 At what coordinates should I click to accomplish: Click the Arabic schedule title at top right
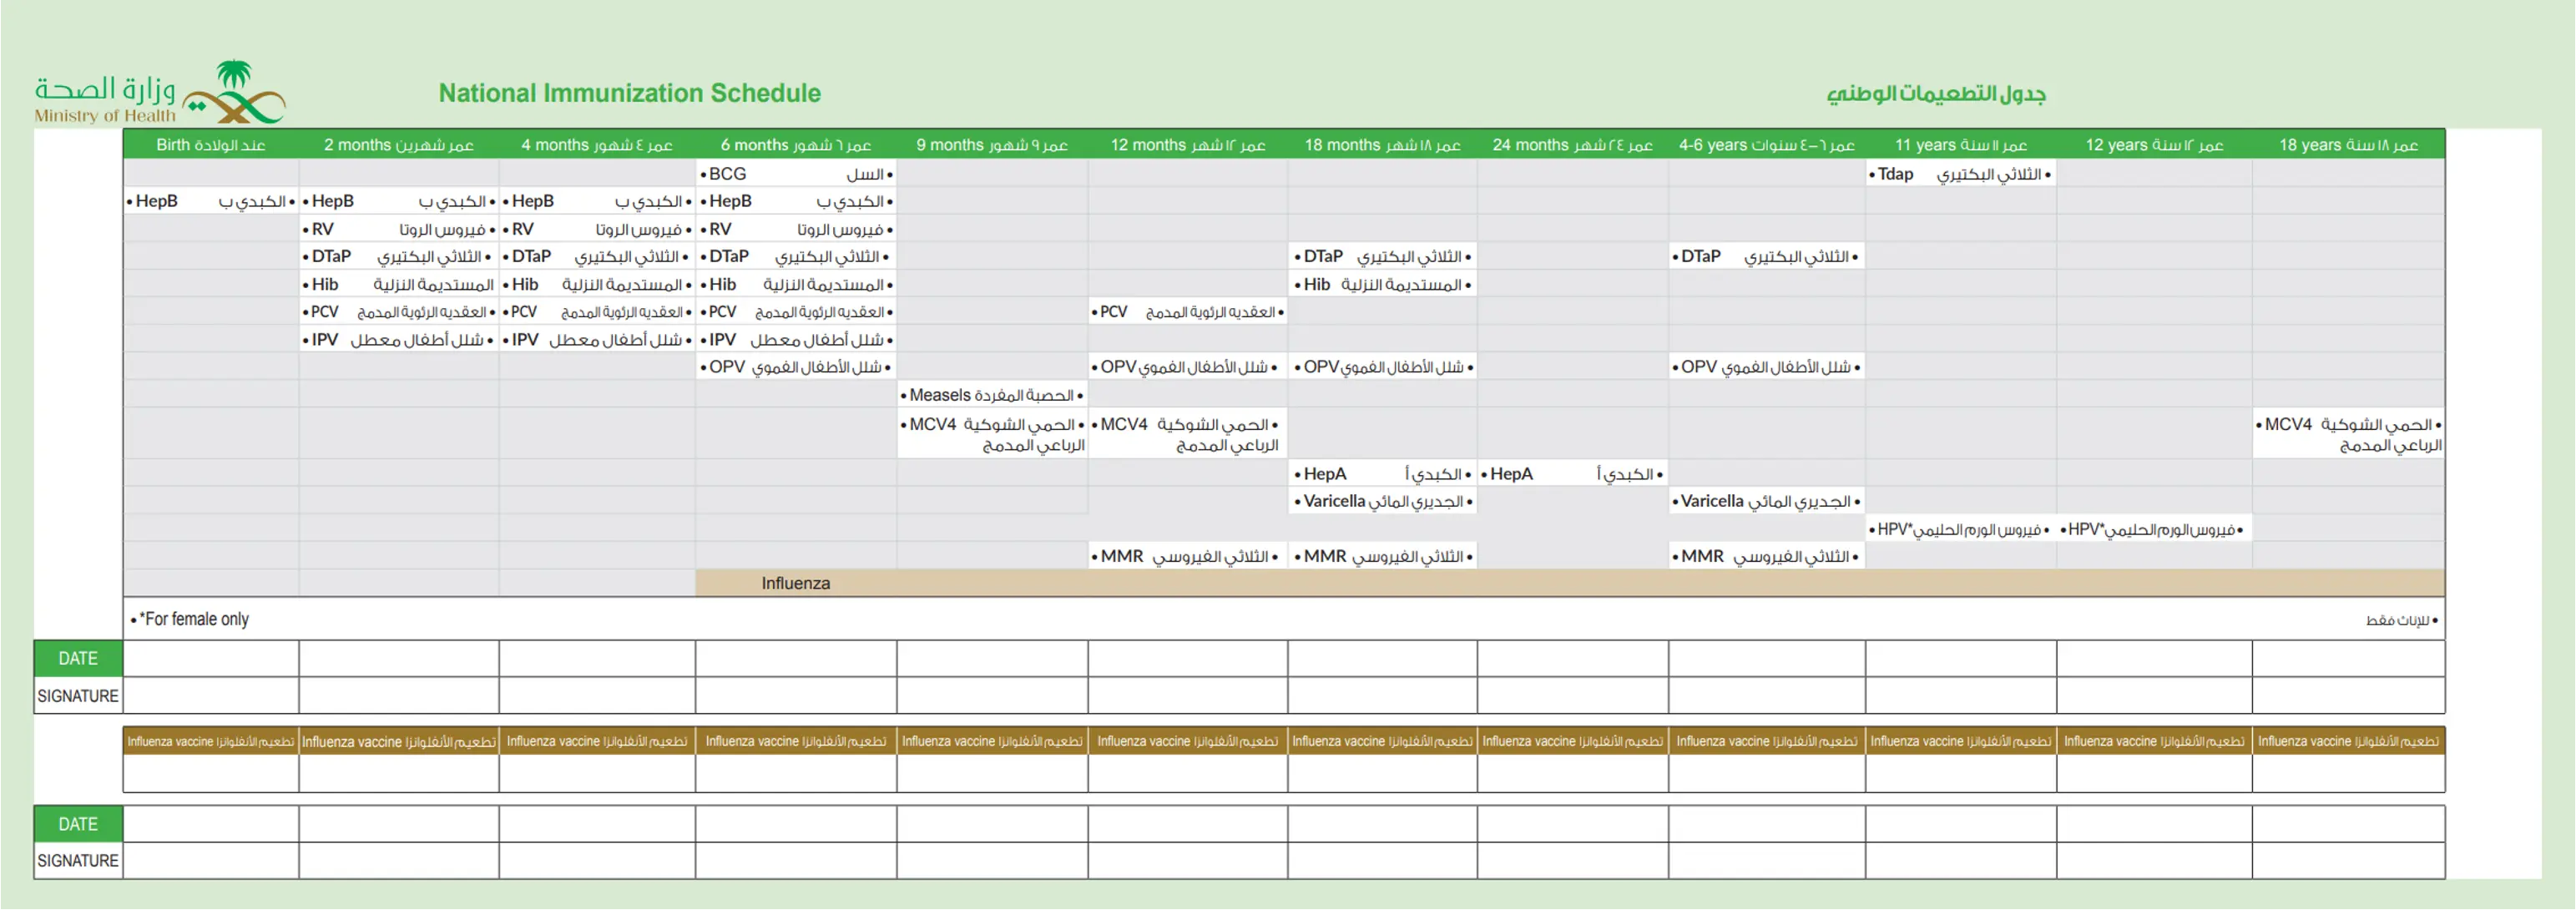1935,94
